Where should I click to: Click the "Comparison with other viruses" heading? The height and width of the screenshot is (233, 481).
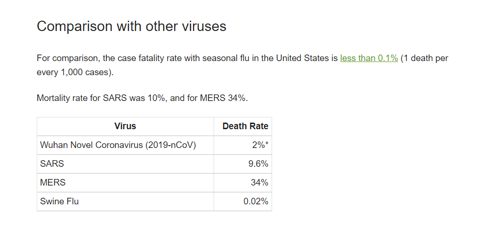pyautogui.click(x=131, y=26)
